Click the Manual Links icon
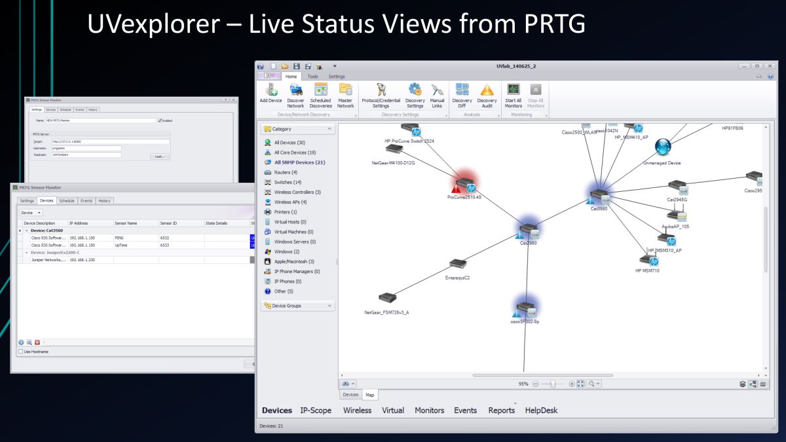The height and width of the screenshot is (442, 786). [x=437, y=95]
